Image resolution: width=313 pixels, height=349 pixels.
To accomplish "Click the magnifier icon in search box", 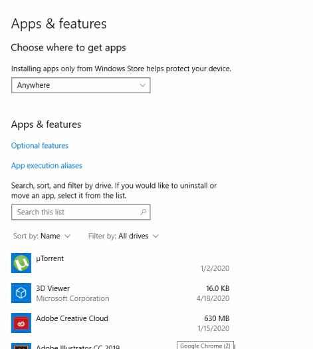I will (144, 212).
